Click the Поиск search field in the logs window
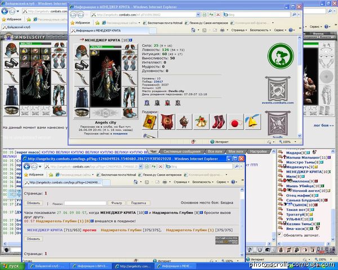Screen dimensions: 338x270 point(85,203)
